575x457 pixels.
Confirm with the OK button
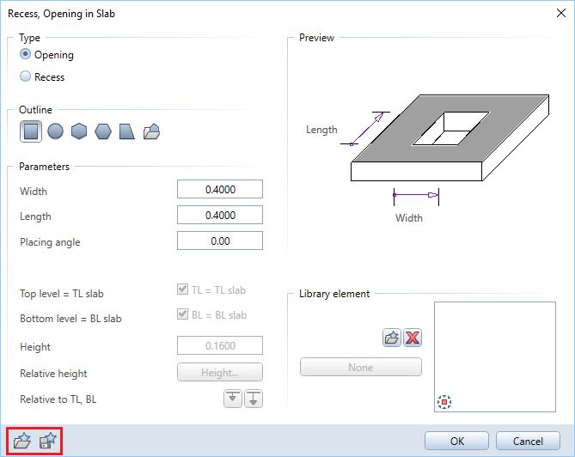tap(457, 441)
